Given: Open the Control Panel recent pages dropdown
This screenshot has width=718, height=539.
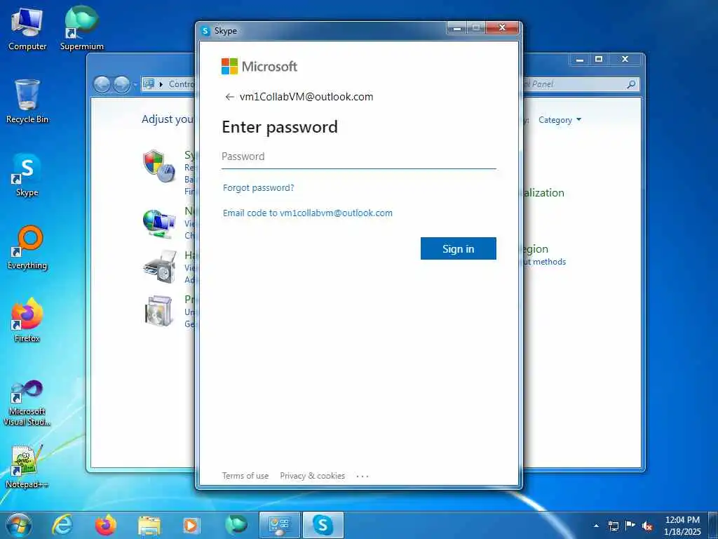Looking at the screenshot, I should tap(135, 85).
